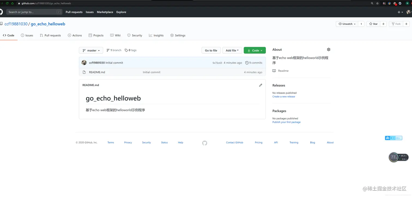This screenshot has width=412, height=197.
Task: Switch to the Insights tab
Action: click(156, 35)
